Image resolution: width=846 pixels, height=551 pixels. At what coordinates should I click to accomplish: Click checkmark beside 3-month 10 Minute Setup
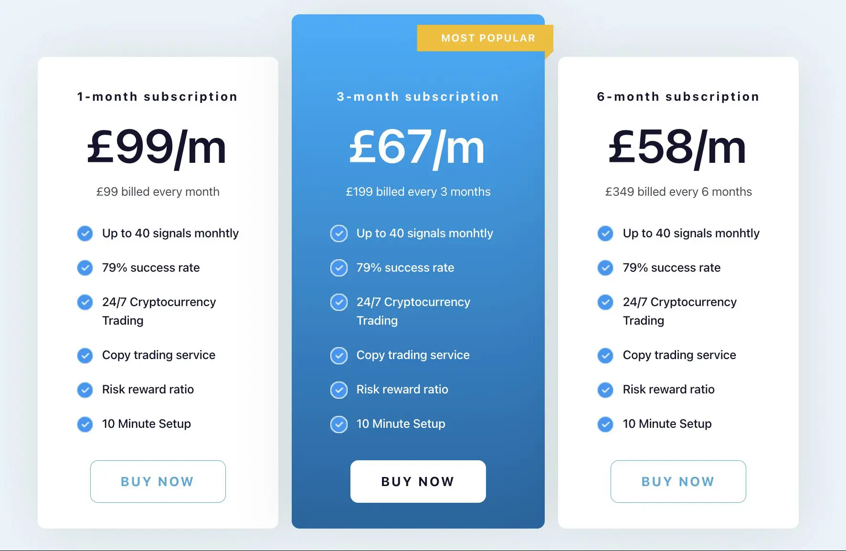pyautogui.click(x=339, y=424)
